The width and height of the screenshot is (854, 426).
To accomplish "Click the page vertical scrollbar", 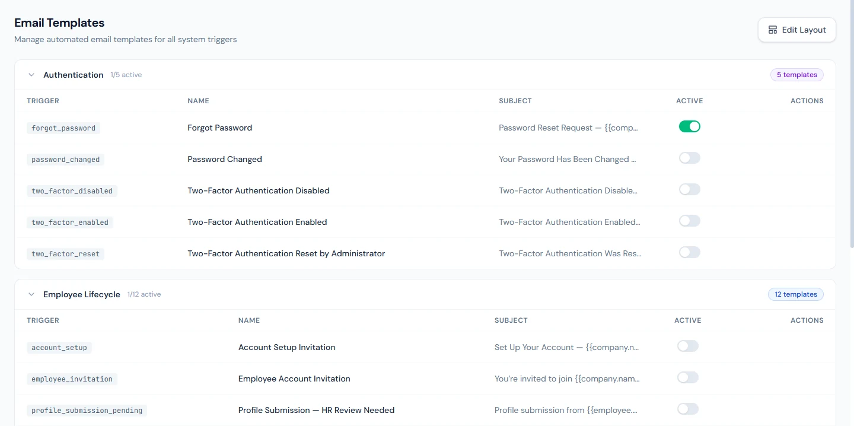I will (852, 125).
